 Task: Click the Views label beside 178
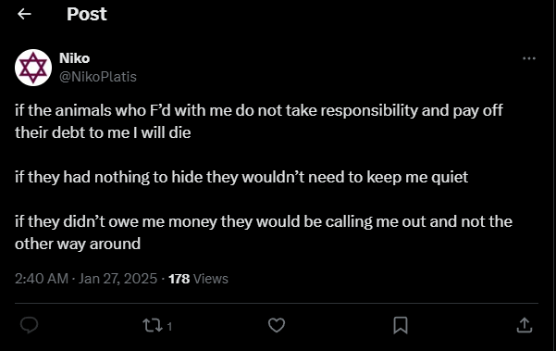click(x=211, y=279)
